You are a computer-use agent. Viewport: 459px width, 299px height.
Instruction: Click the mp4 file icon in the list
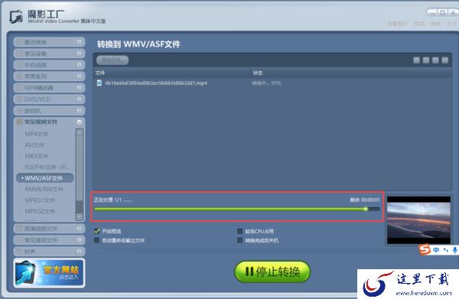(x=99, y=83)
